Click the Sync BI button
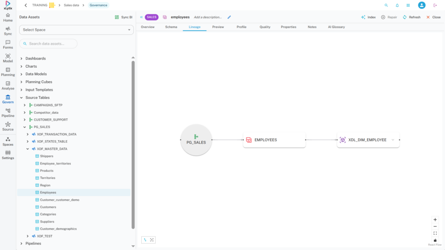This screenshot has height=250, width=445. 123,17
